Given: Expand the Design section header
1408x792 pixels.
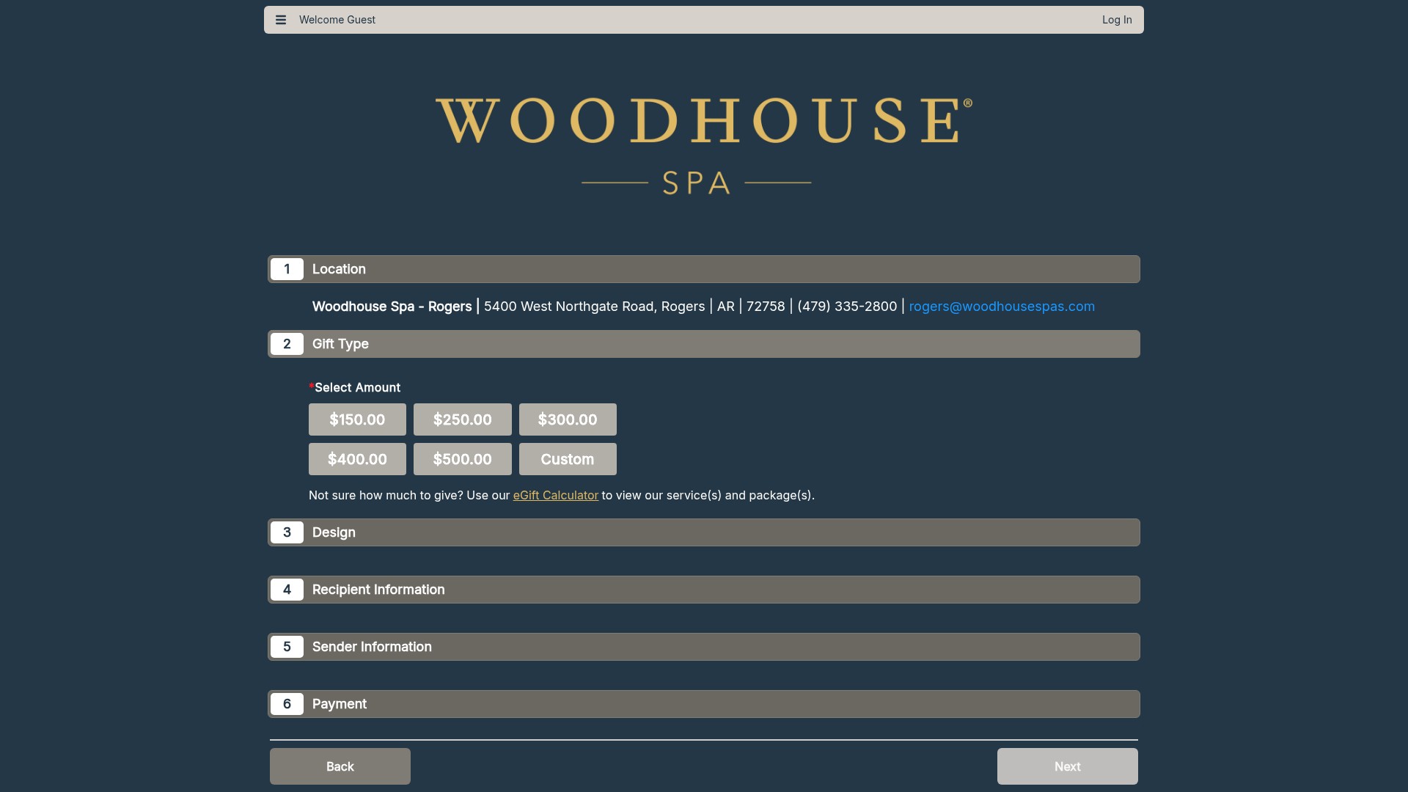Looking at the screenshot, I should 704,532.
